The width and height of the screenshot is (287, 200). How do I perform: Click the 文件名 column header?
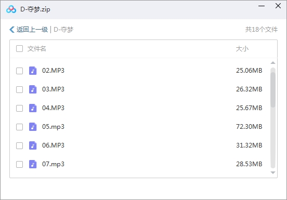tap(36, 49)
